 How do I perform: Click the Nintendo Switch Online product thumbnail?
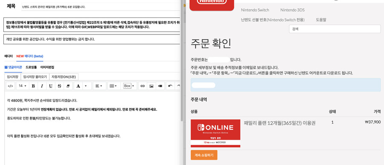click(215, 133)
